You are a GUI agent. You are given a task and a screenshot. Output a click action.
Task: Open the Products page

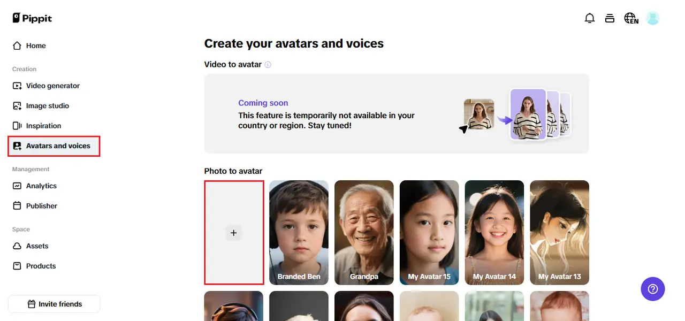[41, 266]
